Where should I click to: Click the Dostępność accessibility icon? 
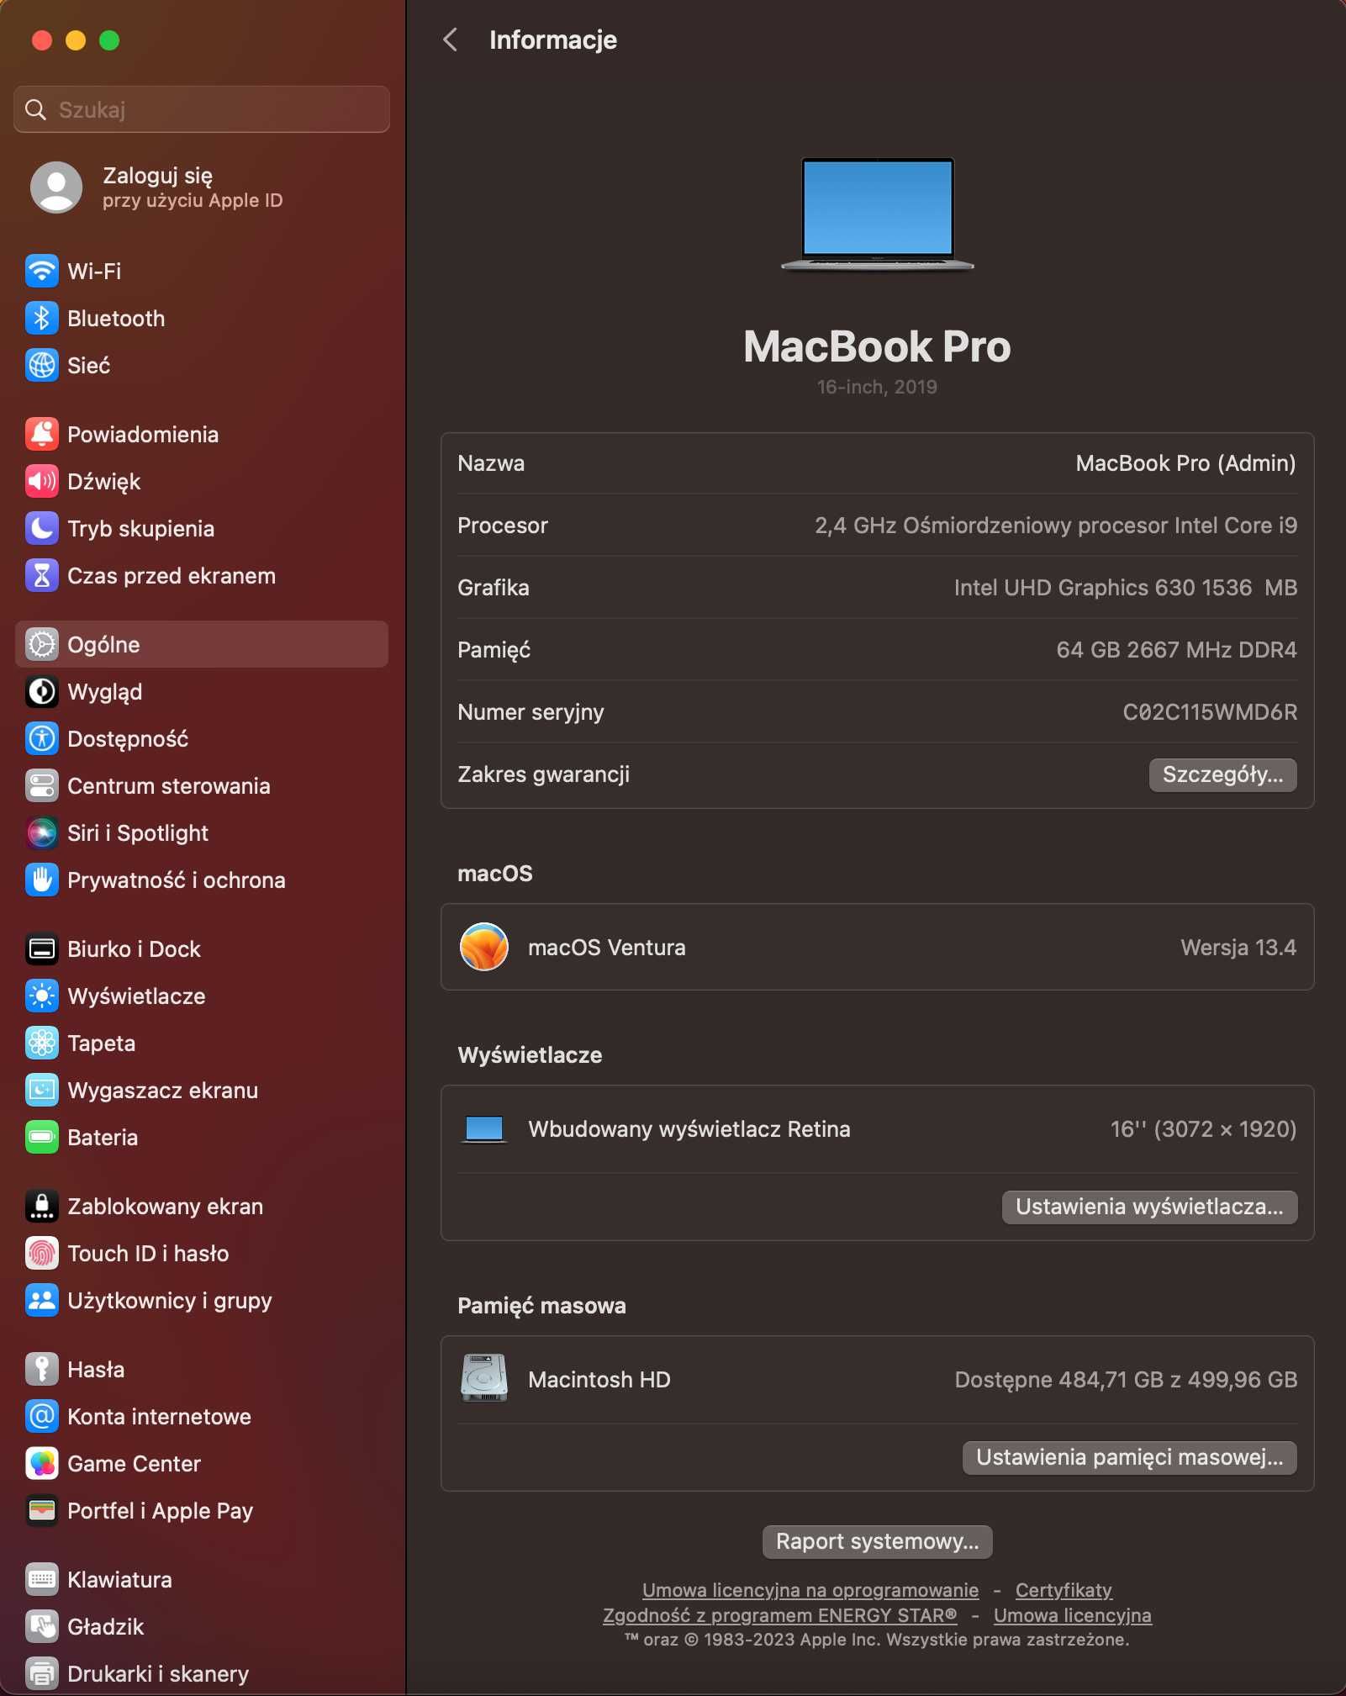(42, 738)
